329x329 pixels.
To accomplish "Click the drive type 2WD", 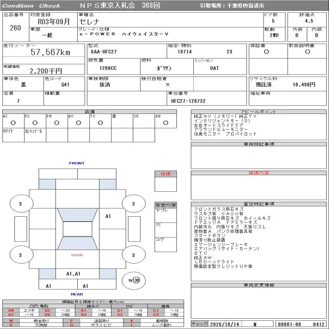I will click(x=274, y=35).
